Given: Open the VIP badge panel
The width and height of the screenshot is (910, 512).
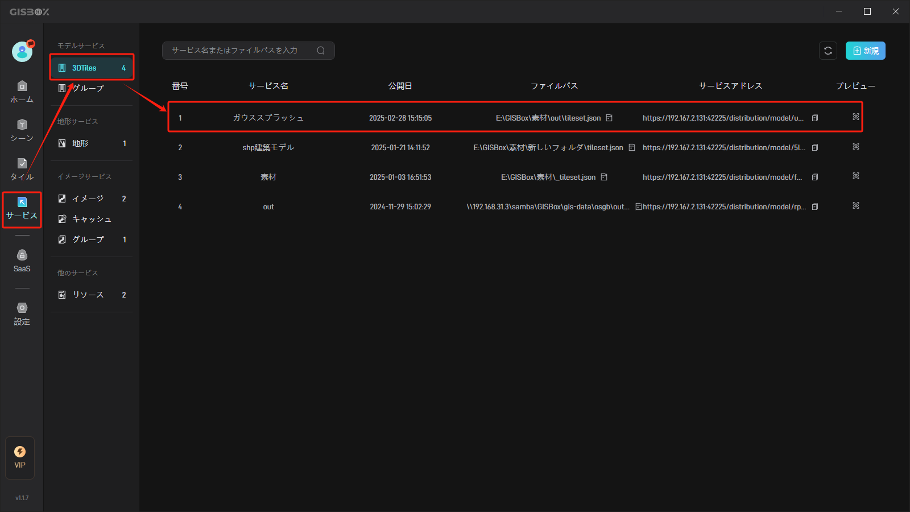Looking at the screenshot, I should [20, 457].
